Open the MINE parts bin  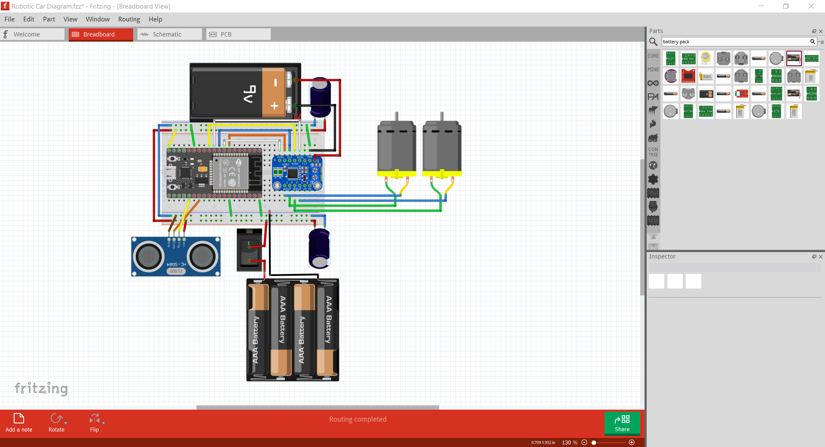pyautogui.click(x=653, y=69)
